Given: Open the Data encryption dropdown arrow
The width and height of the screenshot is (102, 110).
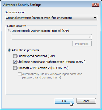Looking at the screenshot, I should (95, 18).
